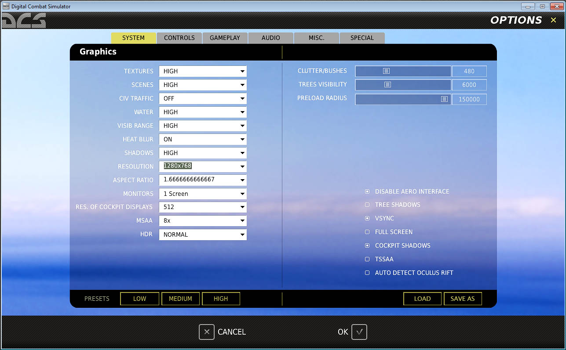Open the Scenes quality dropdown
The image size is (566, 350).
(x=203, y=85)
